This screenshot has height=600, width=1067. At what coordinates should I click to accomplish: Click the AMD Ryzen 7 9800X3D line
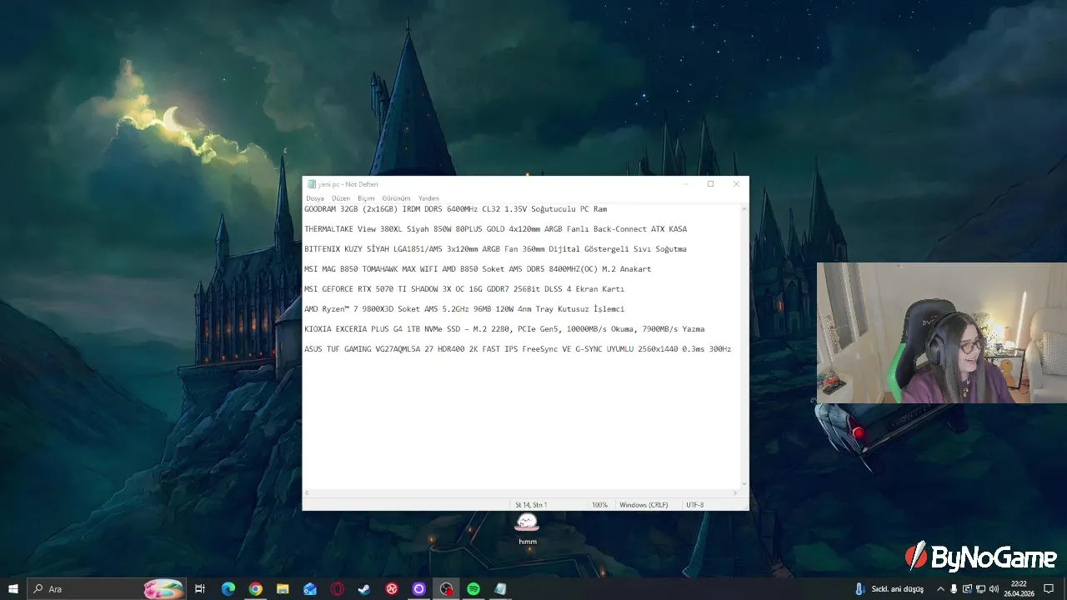click(464, 309)
